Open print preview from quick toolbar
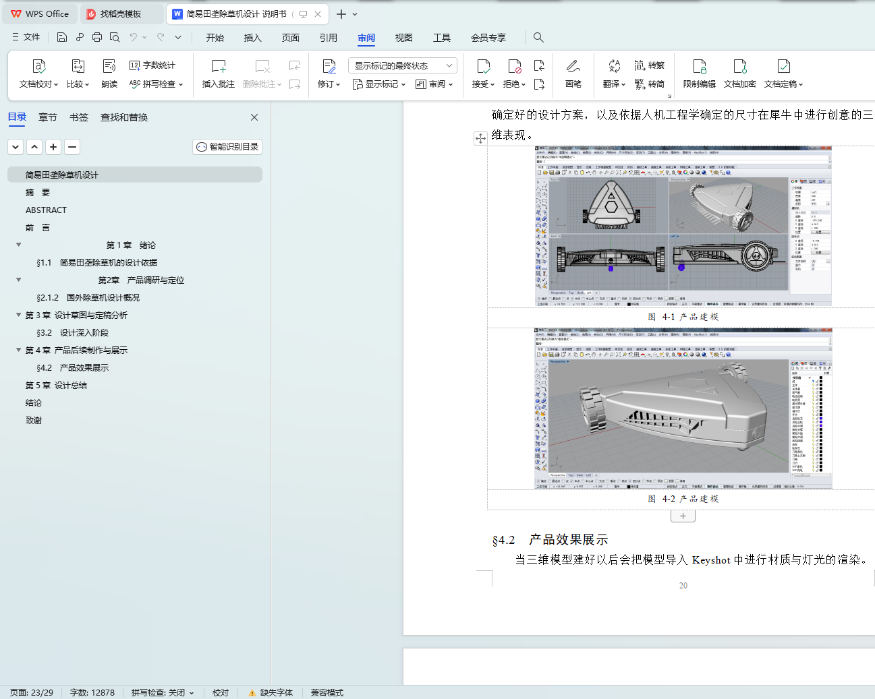The width and height of the screenshot is (875, 699). (x=115, y=37)
